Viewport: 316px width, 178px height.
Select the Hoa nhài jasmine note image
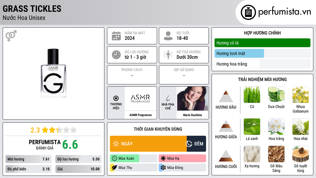(301, 126)
